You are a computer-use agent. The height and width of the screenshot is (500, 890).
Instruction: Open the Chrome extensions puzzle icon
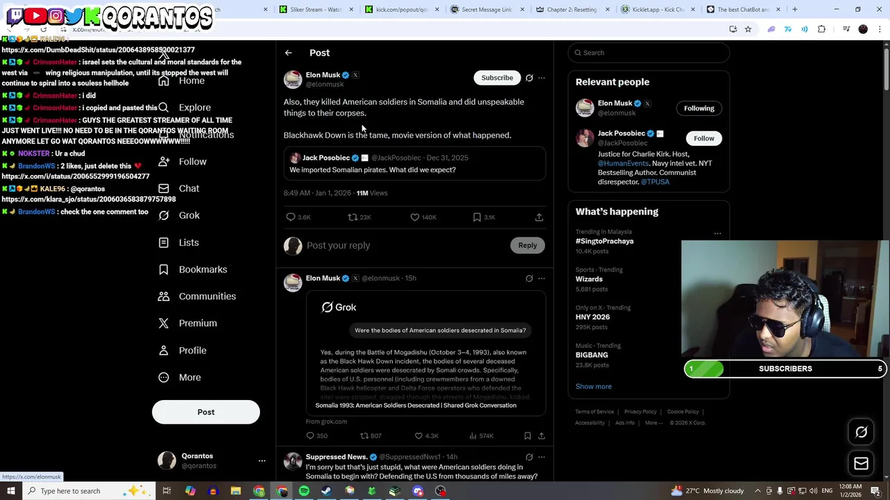point(822,29)
